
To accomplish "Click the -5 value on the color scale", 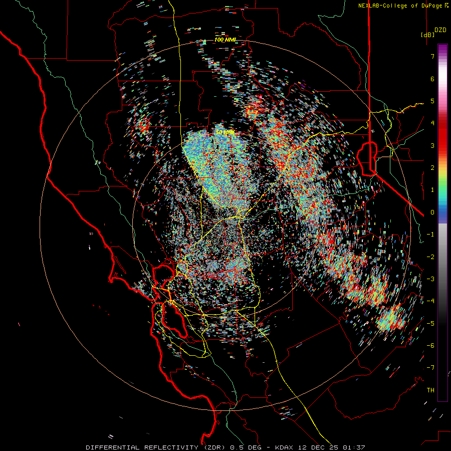I will click(430, 324).
